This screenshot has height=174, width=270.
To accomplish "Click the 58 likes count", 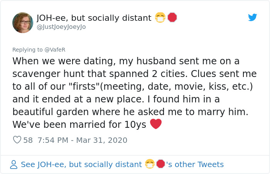I will 28,140.
